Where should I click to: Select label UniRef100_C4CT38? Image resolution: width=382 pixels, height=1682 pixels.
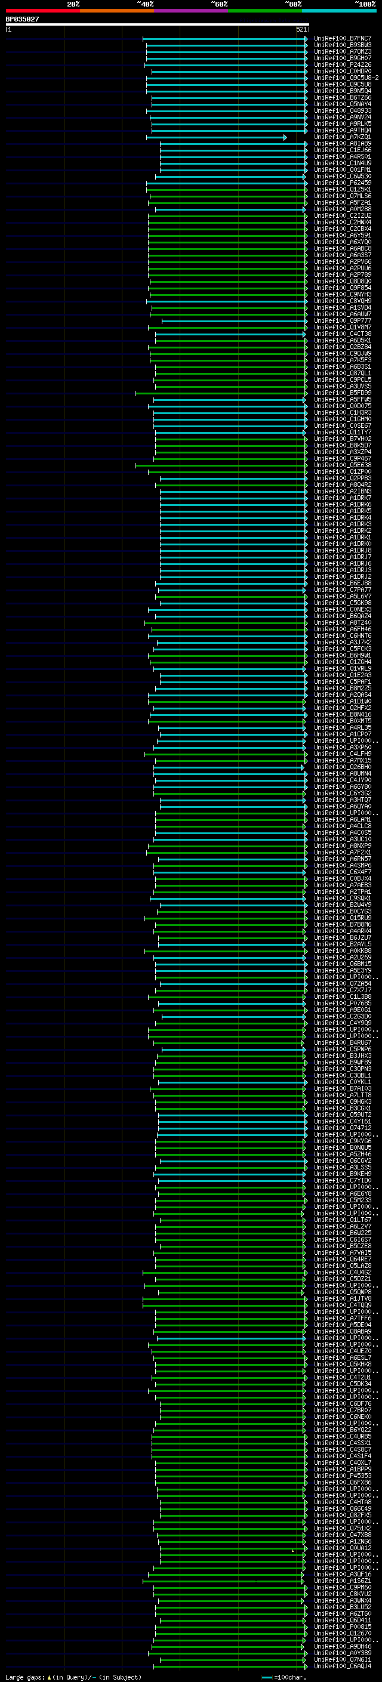pos(342,334)
